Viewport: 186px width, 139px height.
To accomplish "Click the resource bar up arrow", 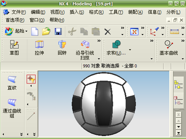I will [x=178, y=121].
